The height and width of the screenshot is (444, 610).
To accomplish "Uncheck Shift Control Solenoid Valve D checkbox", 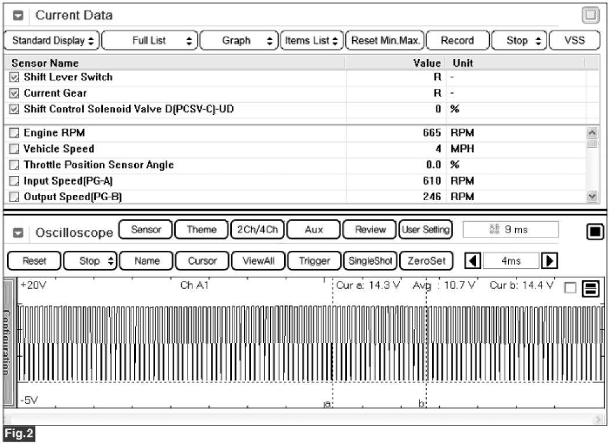I will pyautogui.click(x=15, y=109).
